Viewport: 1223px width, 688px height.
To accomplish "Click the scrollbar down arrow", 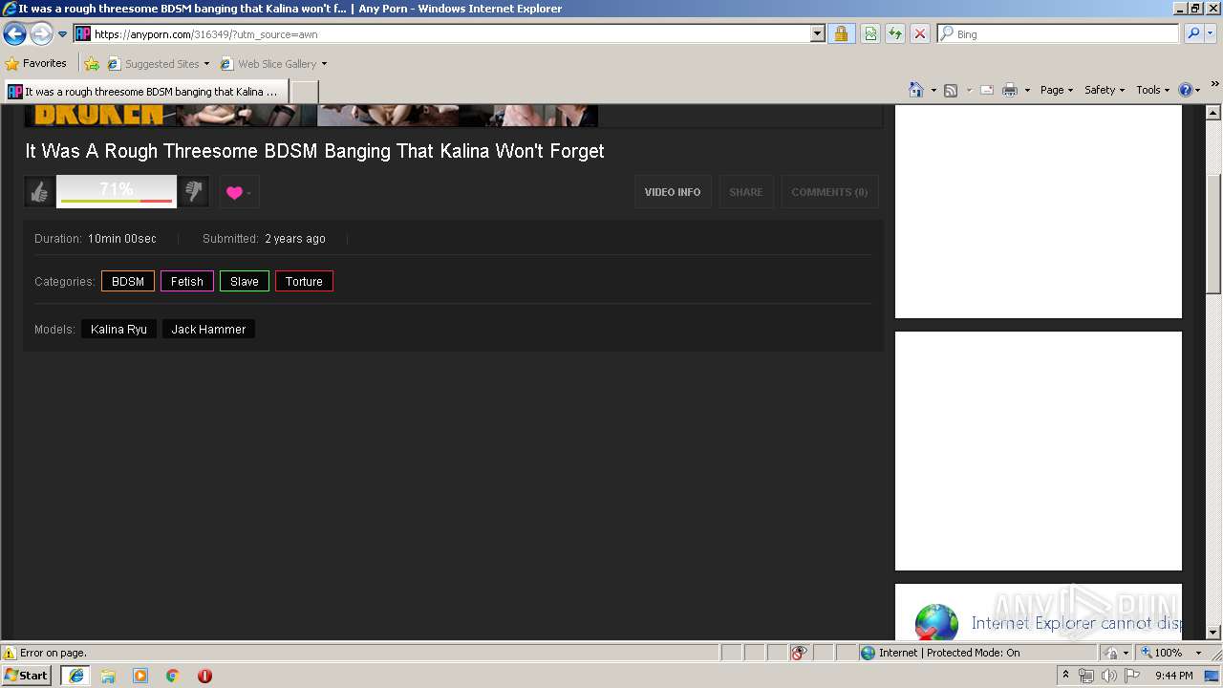I will click(1213, 632).
